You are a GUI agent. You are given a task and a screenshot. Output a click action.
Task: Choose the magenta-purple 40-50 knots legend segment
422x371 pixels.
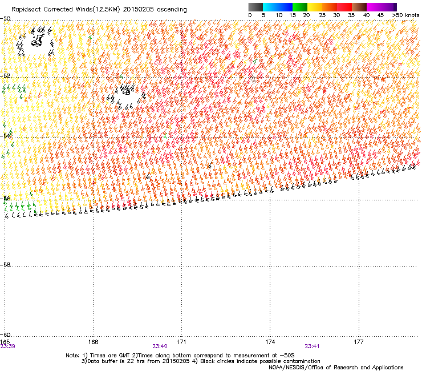coord(382,7)
